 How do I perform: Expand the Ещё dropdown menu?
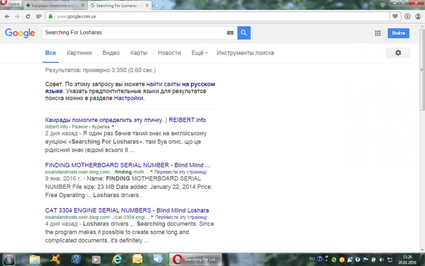[x=199, y=53]
